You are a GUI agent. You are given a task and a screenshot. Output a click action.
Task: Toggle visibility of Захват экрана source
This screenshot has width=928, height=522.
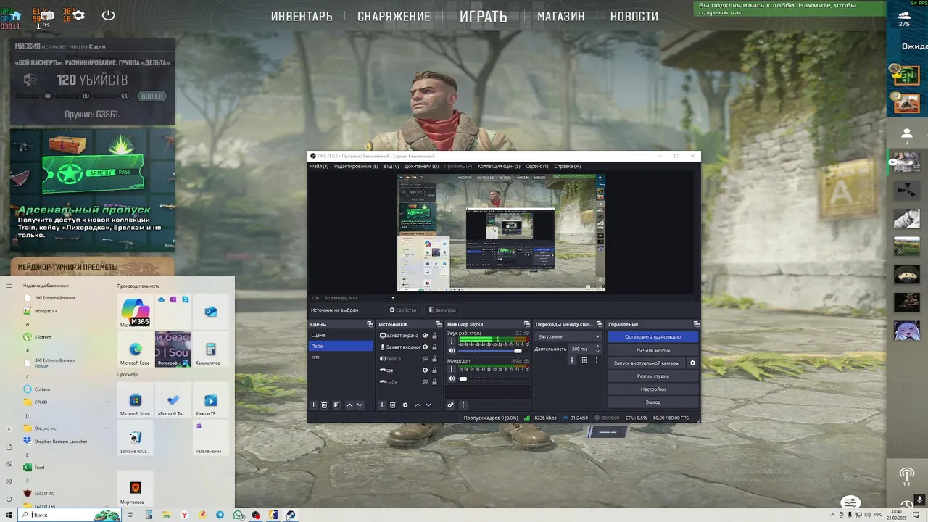[426, 336]
